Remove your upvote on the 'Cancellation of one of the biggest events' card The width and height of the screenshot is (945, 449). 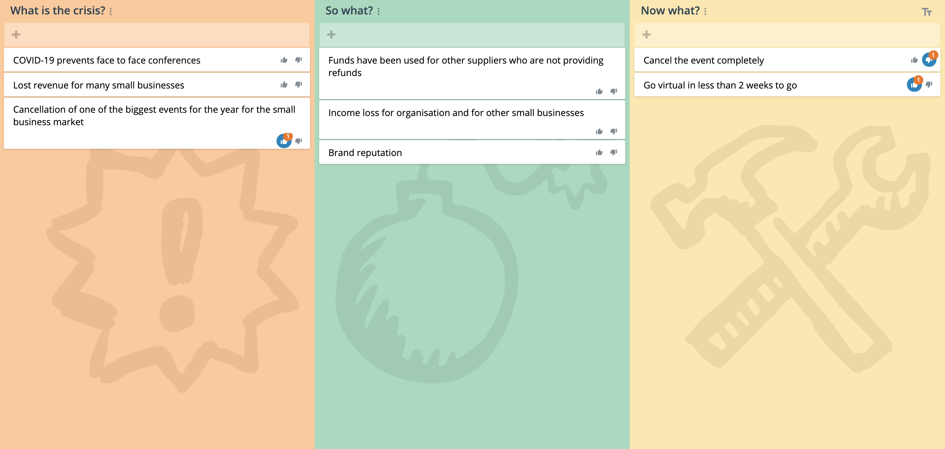click(x=283, y=141)
